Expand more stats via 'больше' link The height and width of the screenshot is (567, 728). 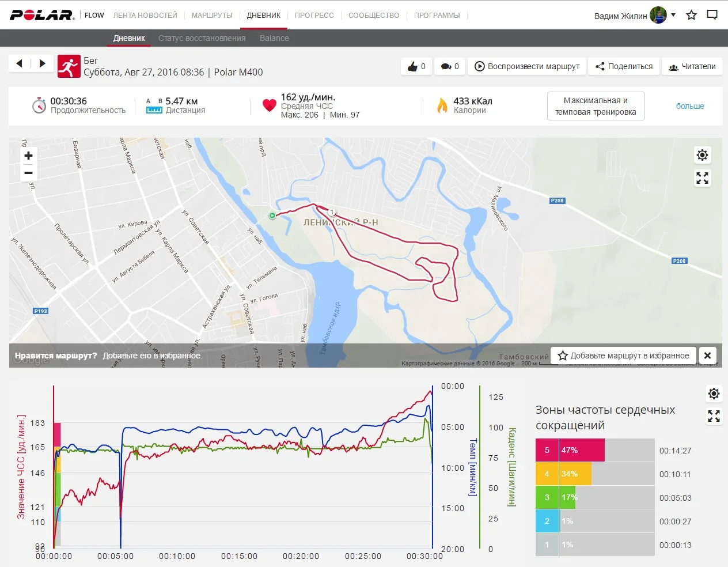(x=689, y=106)
